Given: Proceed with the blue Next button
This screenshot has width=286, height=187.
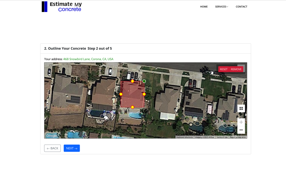Looking at the screenshot, I should (x=71, y=148).
